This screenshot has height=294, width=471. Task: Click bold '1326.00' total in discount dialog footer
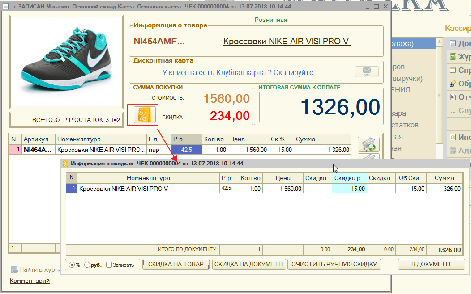tap(450, 250)
